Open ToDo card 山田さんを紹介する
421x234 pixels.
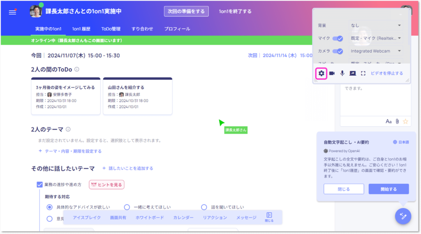138,96
